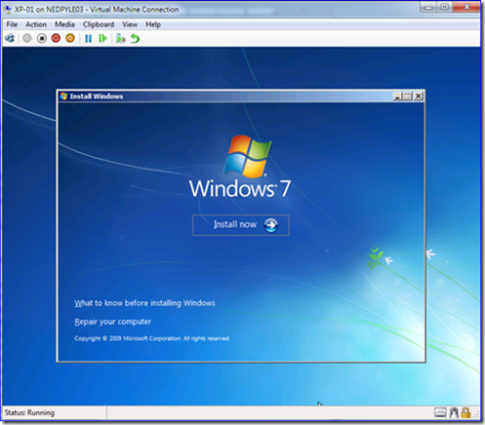Close the Install Windows dialog
This screenshot has height=425, width=485.
419,97
